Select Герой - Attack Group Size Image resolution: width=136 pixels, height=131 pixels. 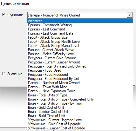point(80,37)
